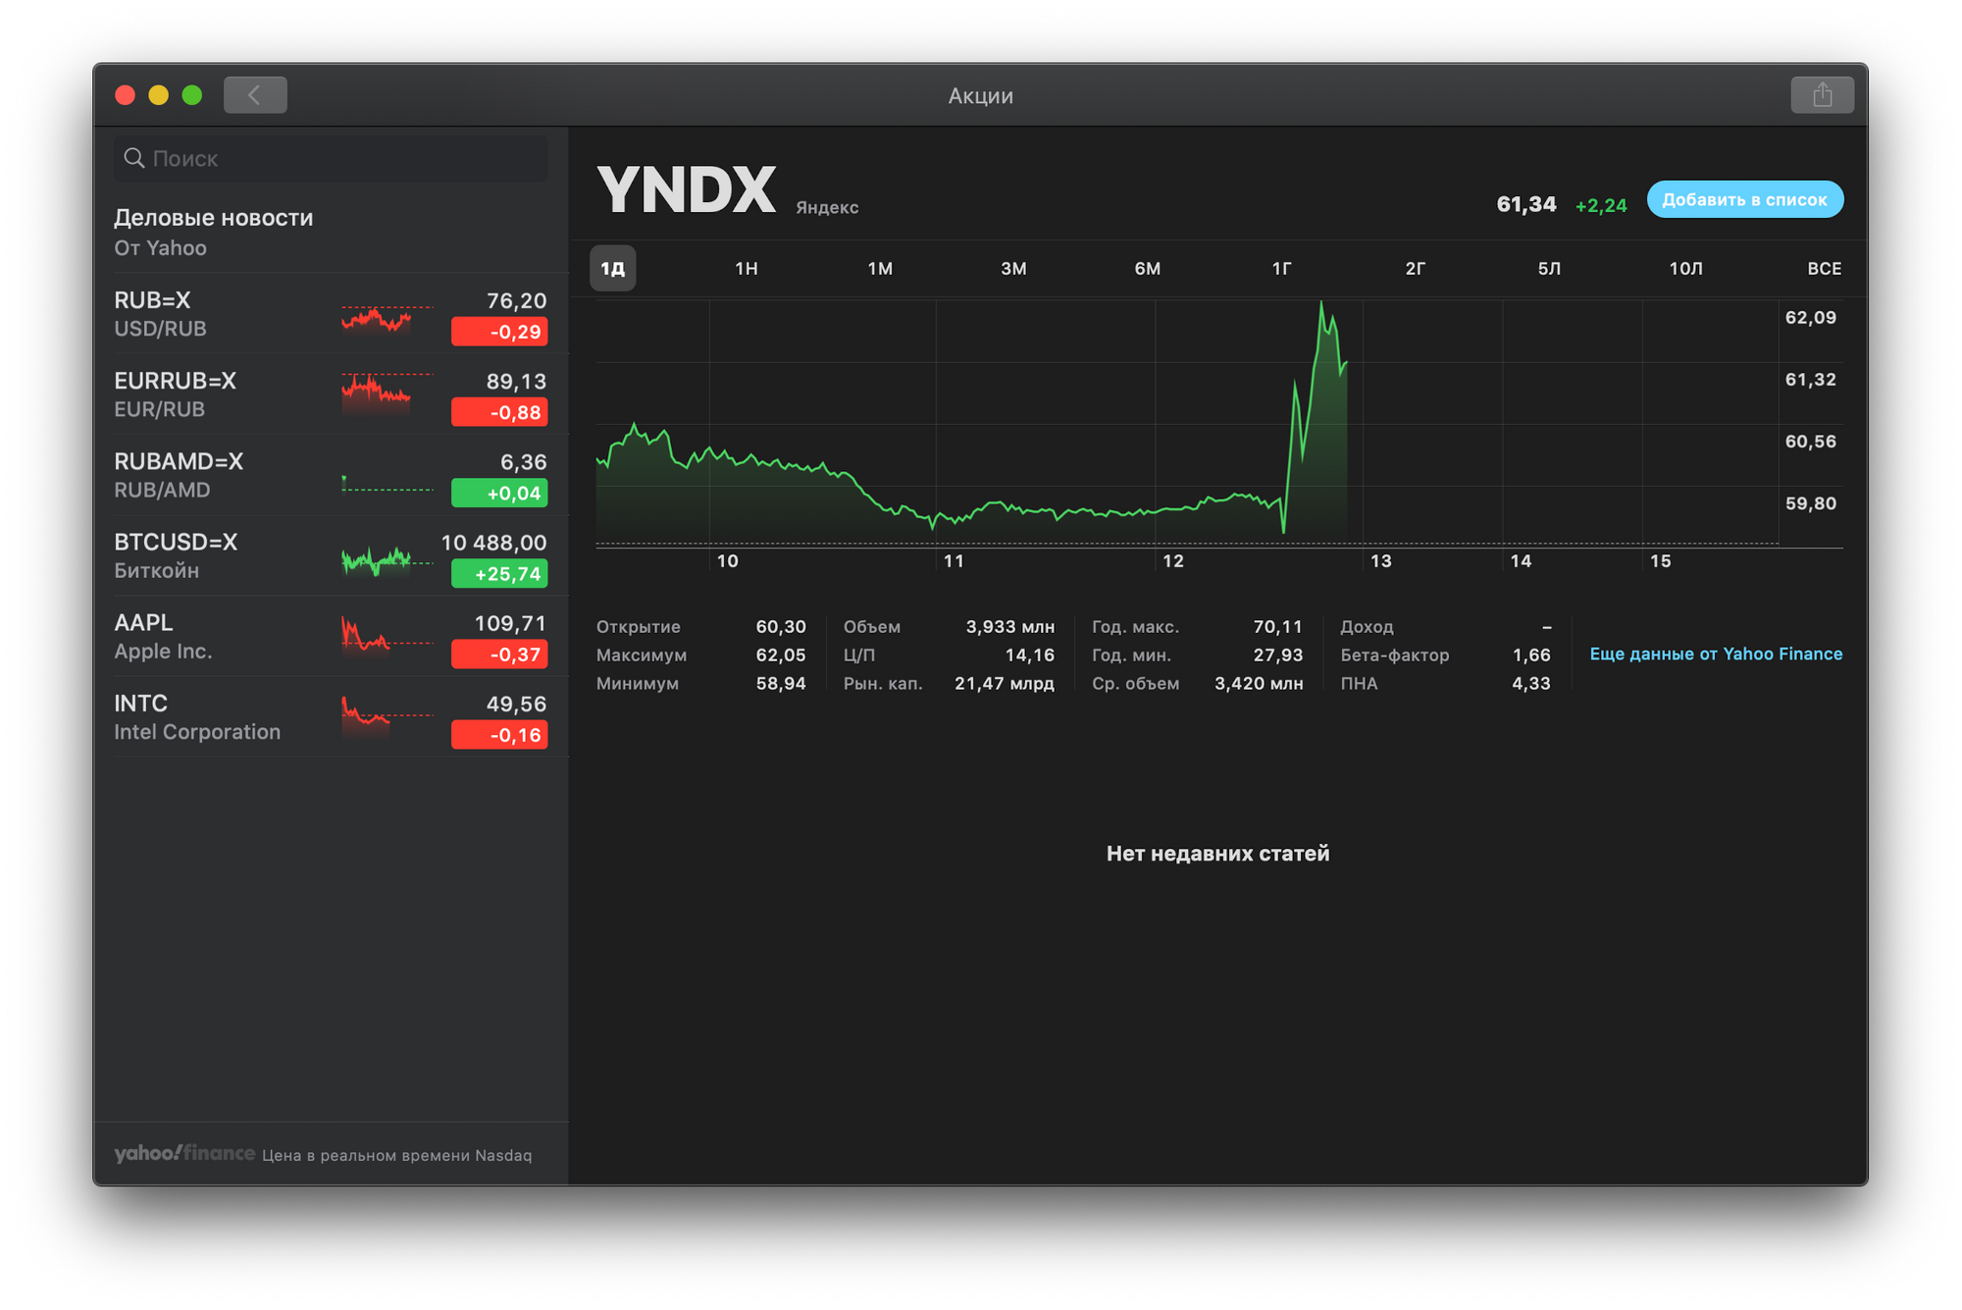Click the chart date label 13
This screenshot has height=1310, width=1962.
[x=1380, y=561]
